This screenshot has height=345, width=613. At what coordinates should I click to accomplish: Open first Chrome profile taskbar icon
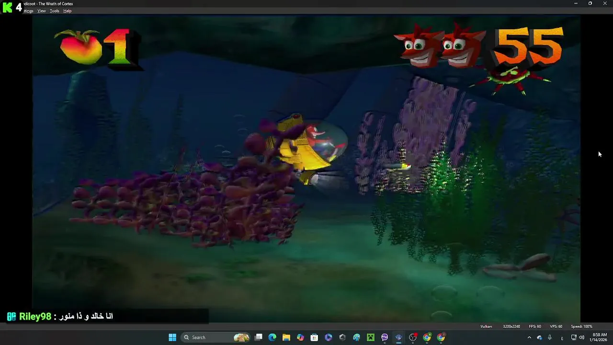427,337
